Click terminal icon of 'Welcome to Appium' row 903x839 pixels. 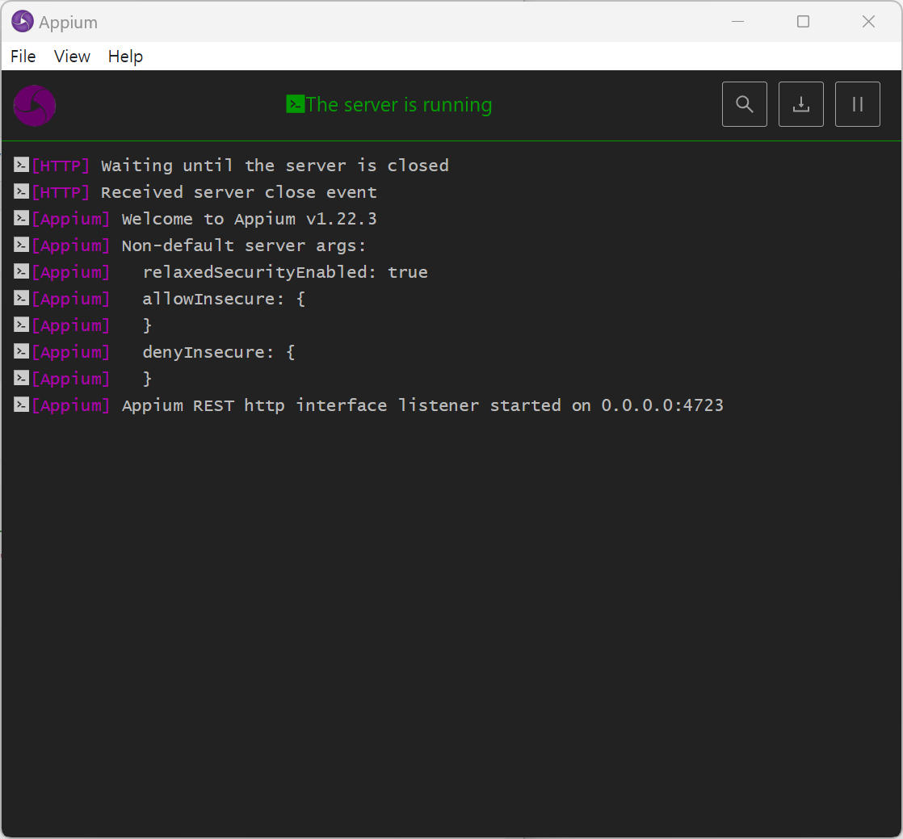pos(21,218)
